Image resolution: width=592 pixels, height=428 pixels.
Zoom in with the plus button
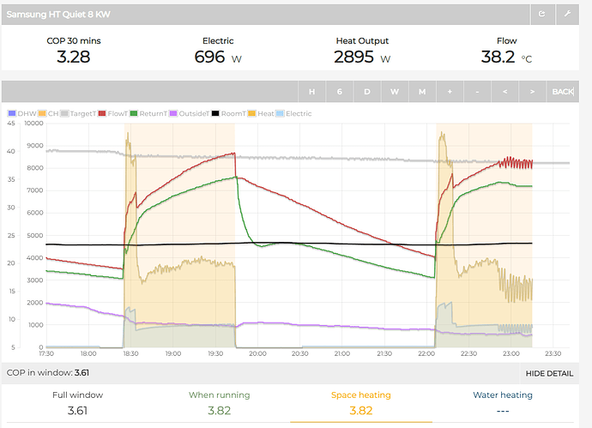(x=449, y=92)
